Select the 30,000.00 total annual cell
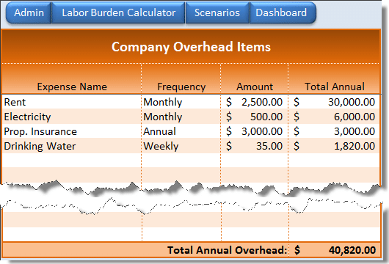The image size is (389, 264). (334, 102)
